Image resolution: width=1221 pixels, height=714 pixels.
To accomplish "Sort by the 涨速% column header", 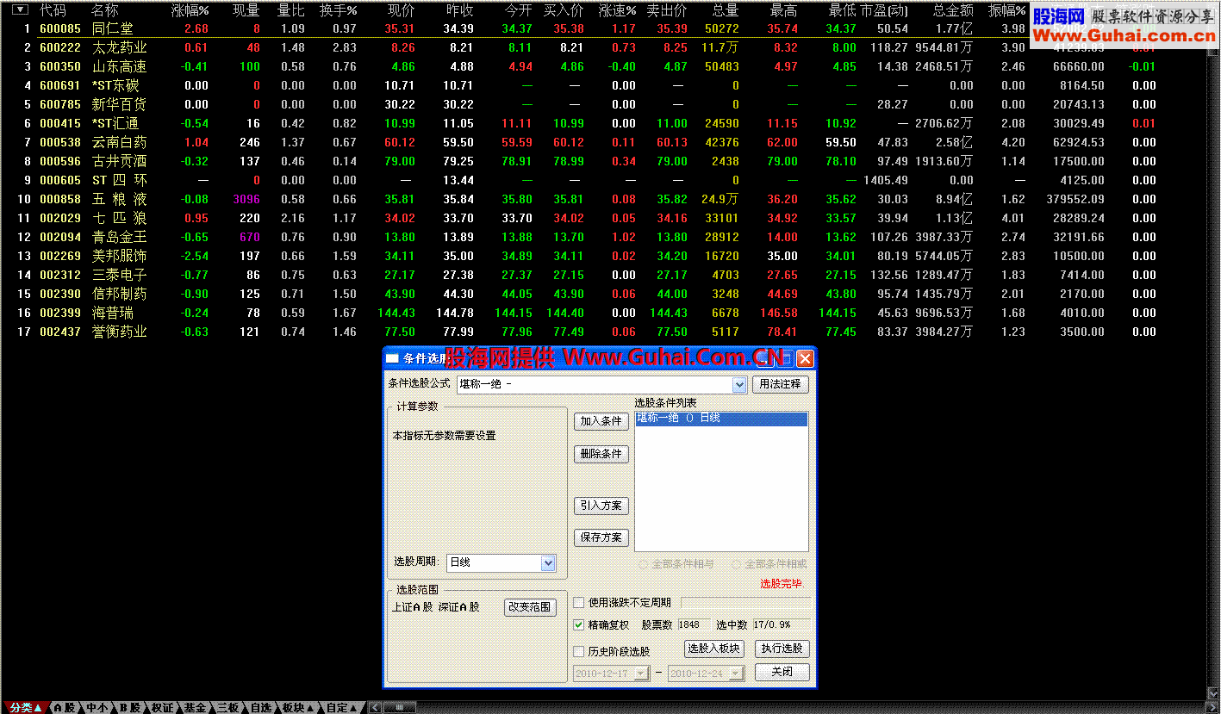I will pyautogui.click(x=618, y=10).
